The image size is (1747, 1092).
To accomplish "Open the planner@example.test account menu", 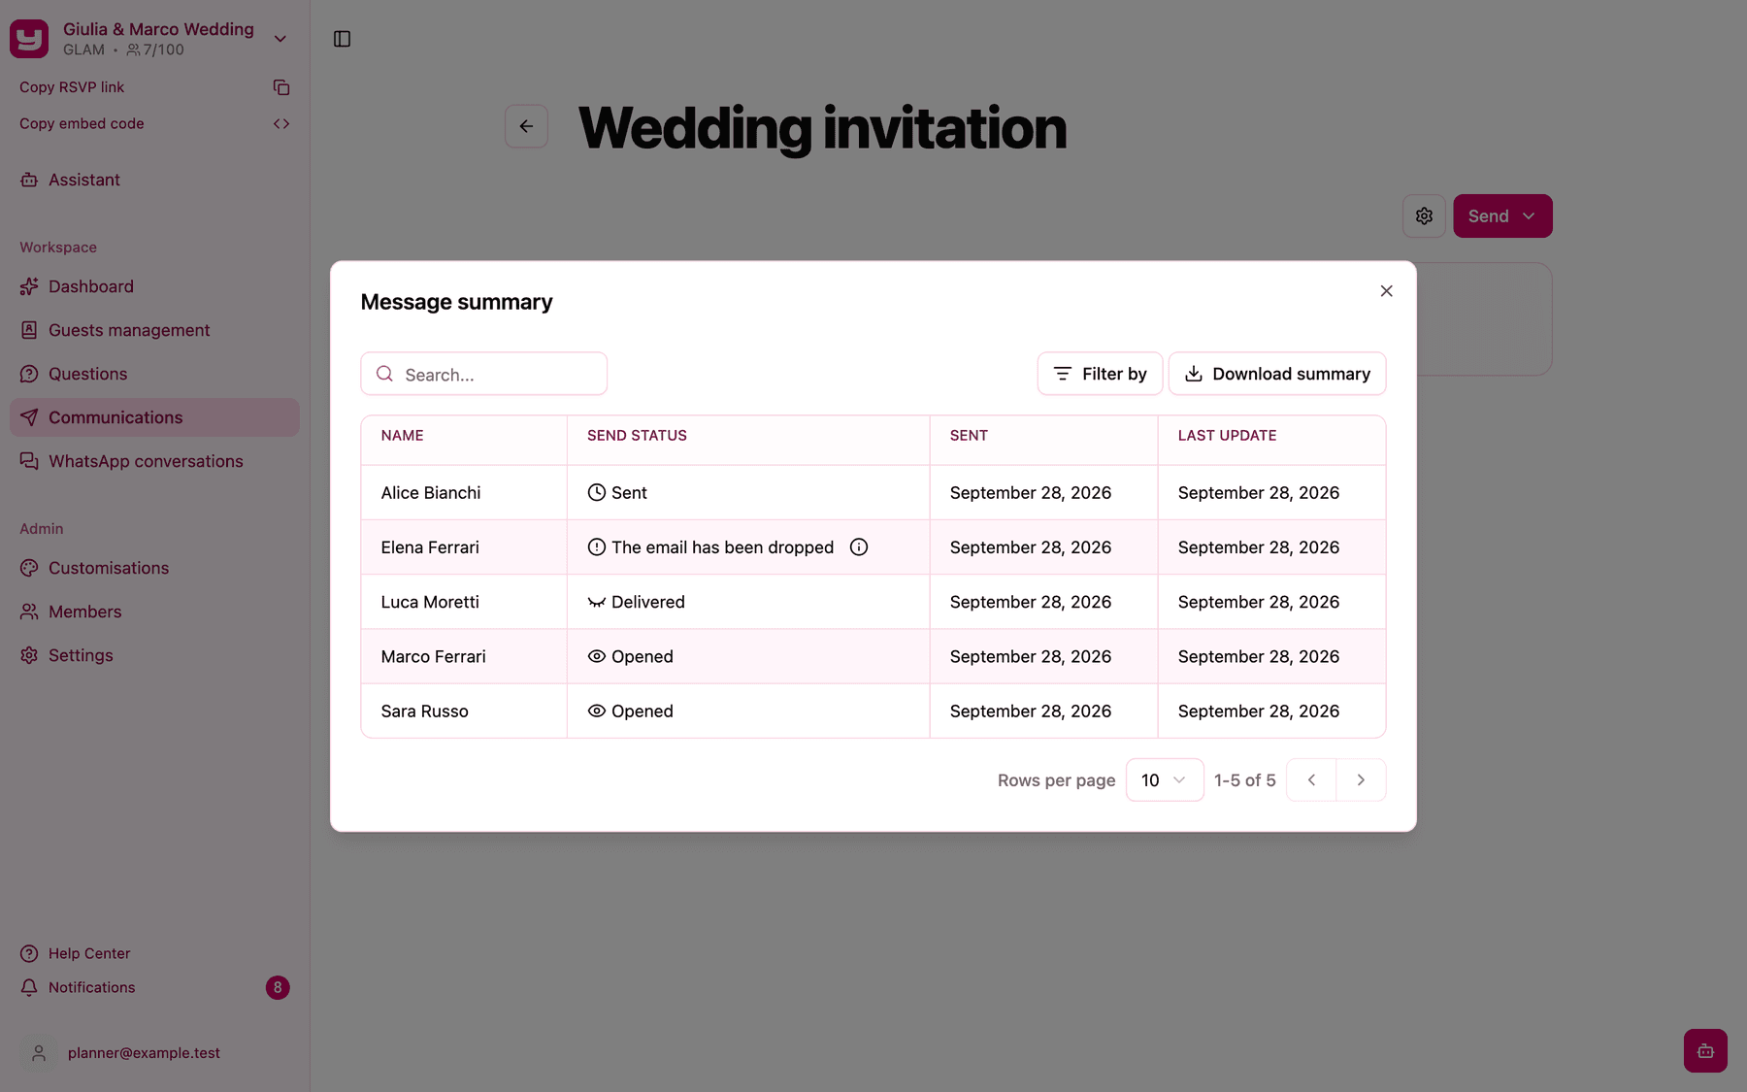I will coord(155,1053).
